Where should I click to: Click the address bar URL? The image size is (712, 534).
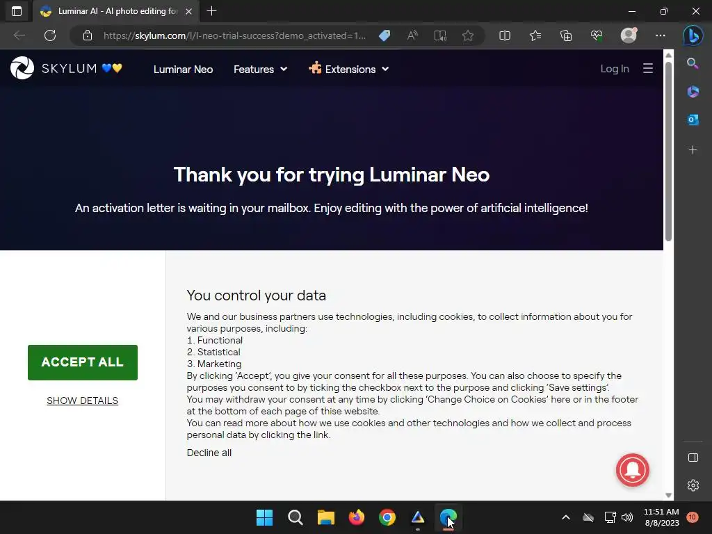[x=234, y=35]
